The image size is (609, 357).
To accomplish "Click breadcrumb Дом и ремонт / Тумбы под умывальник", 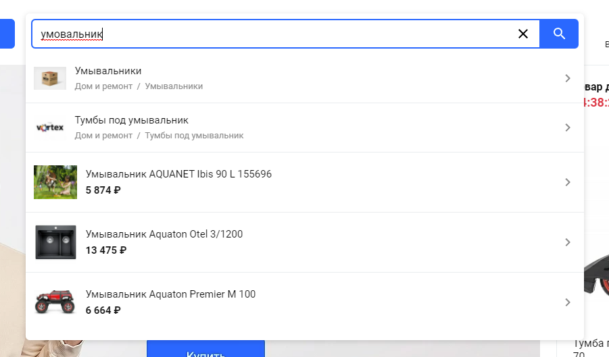I will [x=160, y=136].
